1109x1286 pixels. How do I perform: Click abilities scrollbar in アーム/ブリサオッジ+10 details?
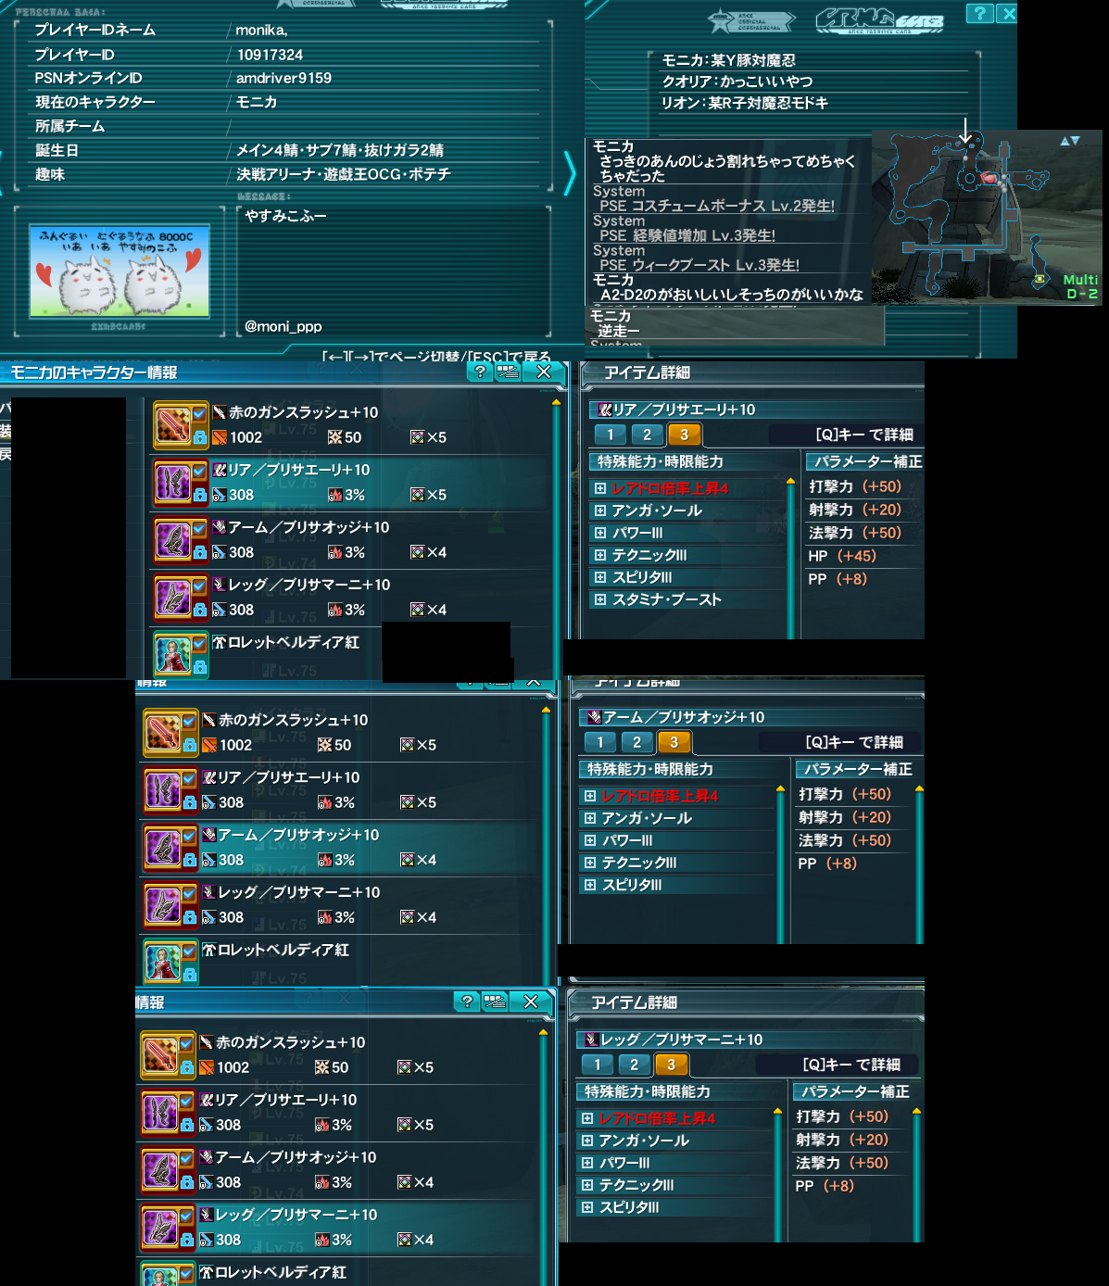coord(781,864)
